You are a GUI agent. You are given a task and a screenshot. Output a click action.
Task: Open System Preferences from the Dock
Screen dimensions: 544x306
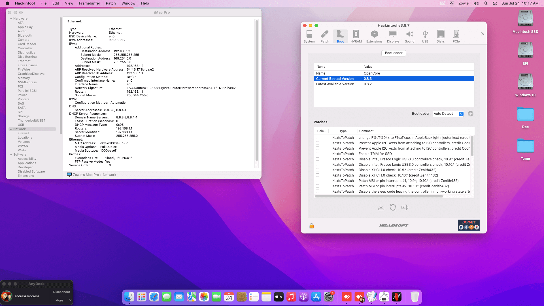click(x=329, y=297)
